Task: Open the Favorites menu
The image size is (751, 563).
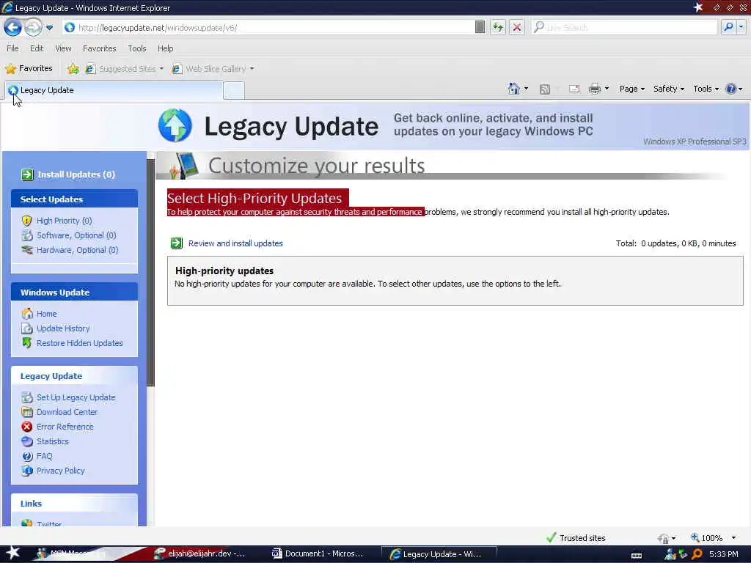Action: click(x=99, y=48)
